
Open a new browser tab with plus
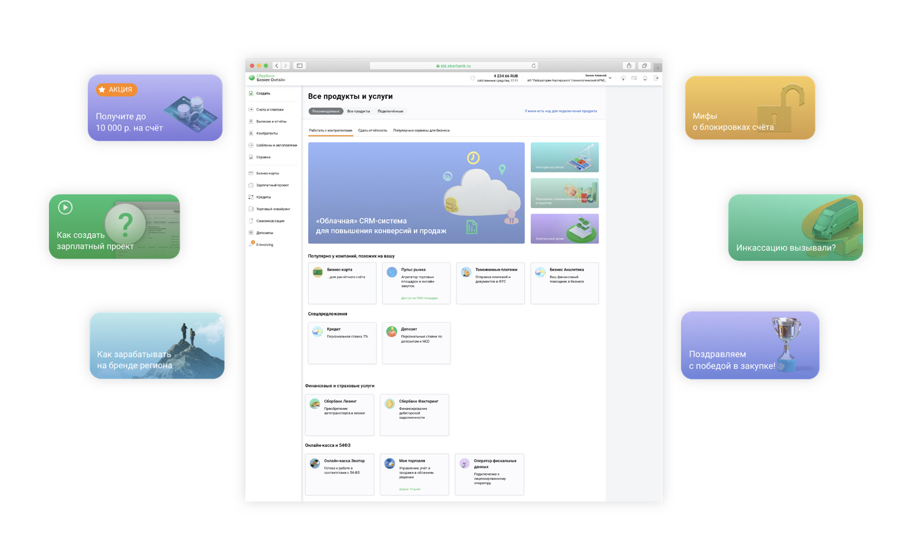(658, 67)
